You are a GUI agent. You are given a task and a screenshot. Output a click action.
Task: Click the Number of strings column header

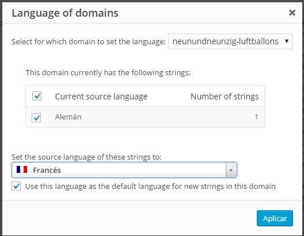(225, 96)
